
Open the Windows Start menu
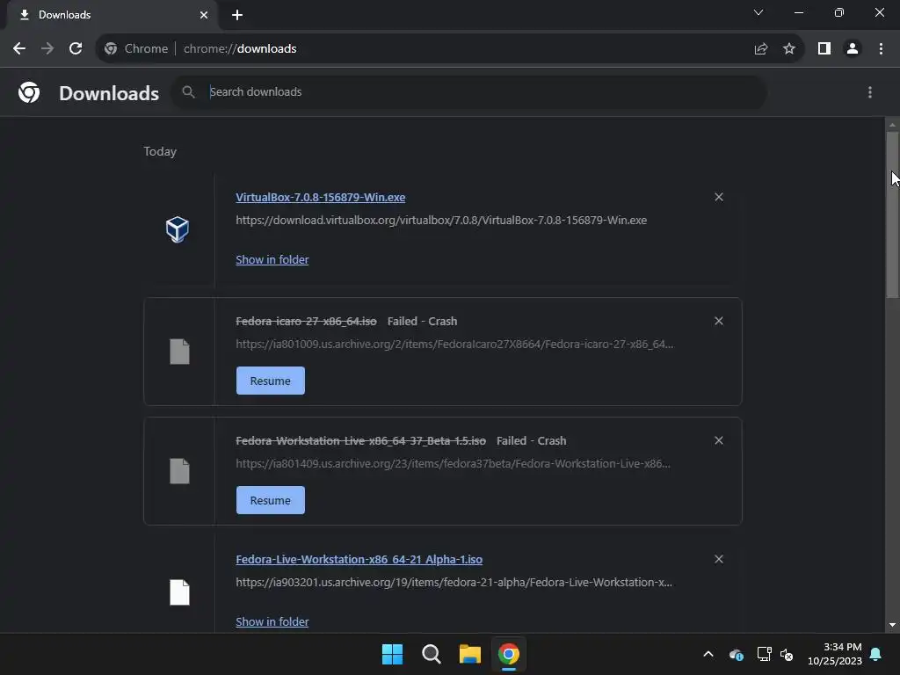tap(393, 654)
